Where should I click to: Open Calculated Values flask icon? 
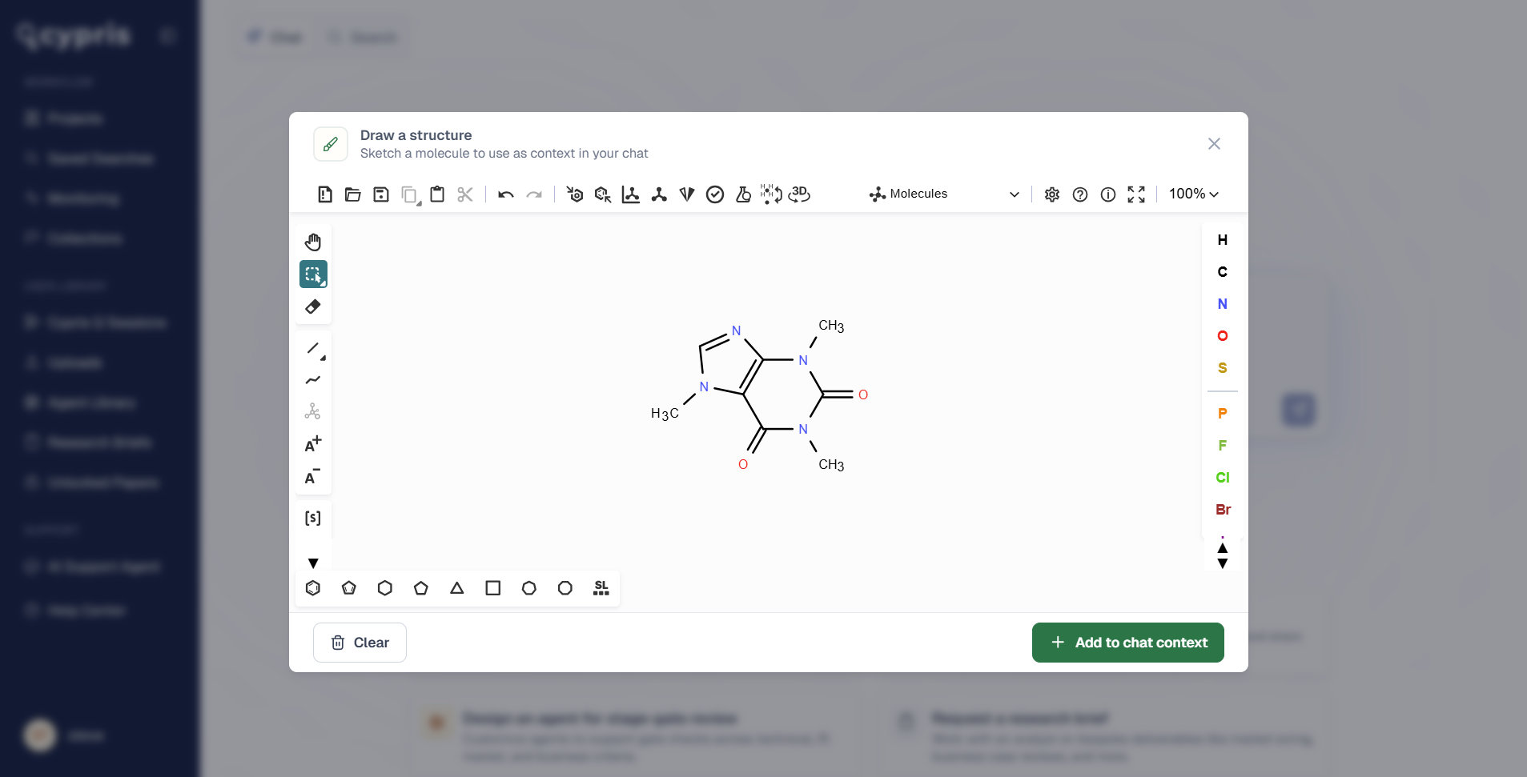coord(743,194)
